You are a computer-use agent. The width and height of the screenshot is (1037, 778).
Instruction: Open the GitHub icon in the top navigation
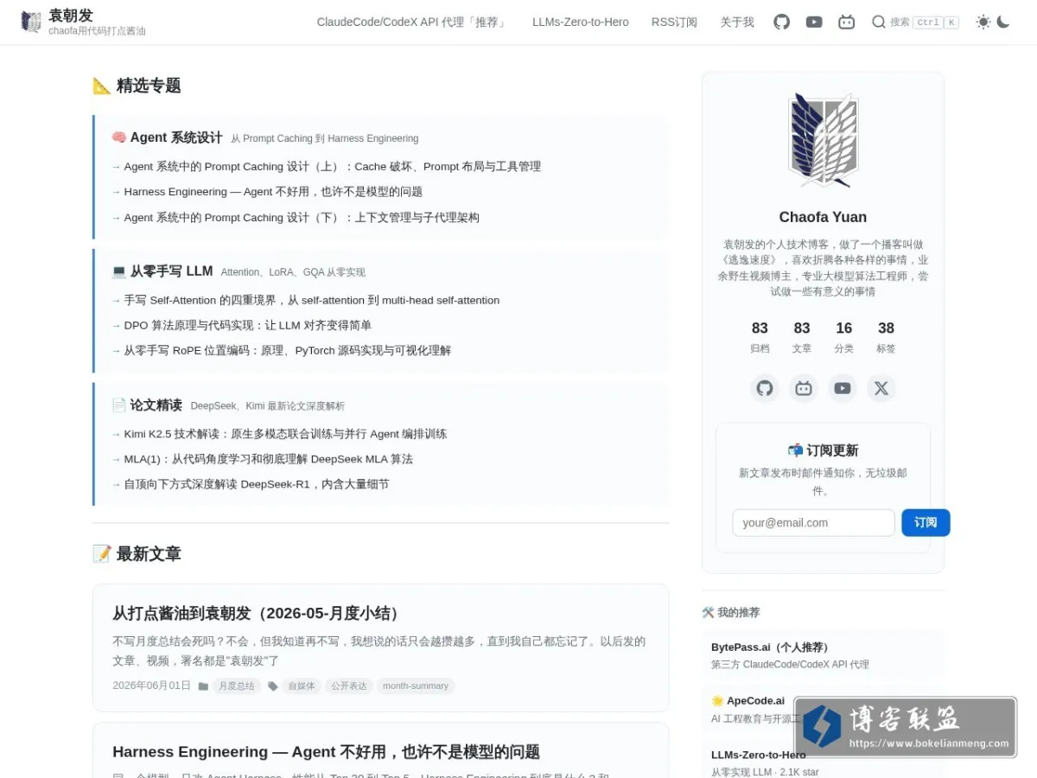point(781,22)
